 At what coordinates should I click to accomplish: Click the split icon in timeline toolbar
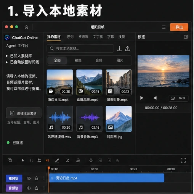[31, 160]
